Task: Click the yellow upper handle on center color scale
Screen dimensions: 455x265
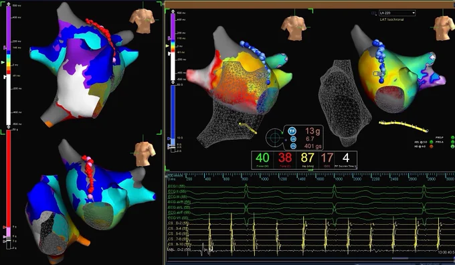Action: point(167,46)
